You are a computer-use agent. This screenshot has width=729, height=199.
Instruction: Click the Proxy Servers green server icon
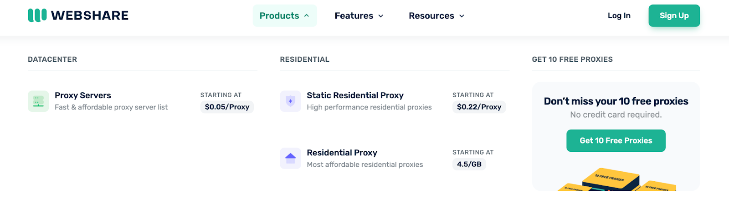[38, 101]
